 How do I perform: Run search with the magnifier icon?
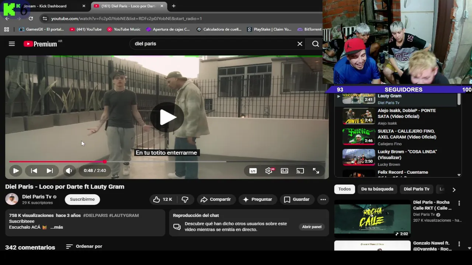(315, 44)
